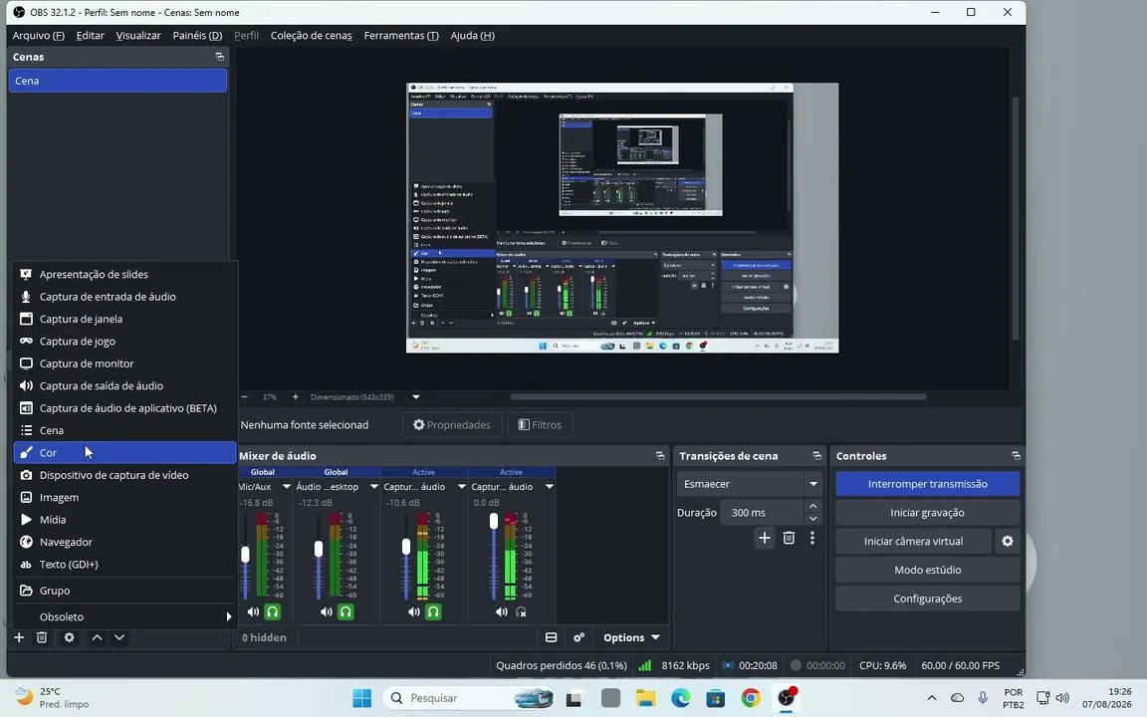The image size is (1147, 717).
Task: Enable Modo estúdio
Action: pos(928,570)
